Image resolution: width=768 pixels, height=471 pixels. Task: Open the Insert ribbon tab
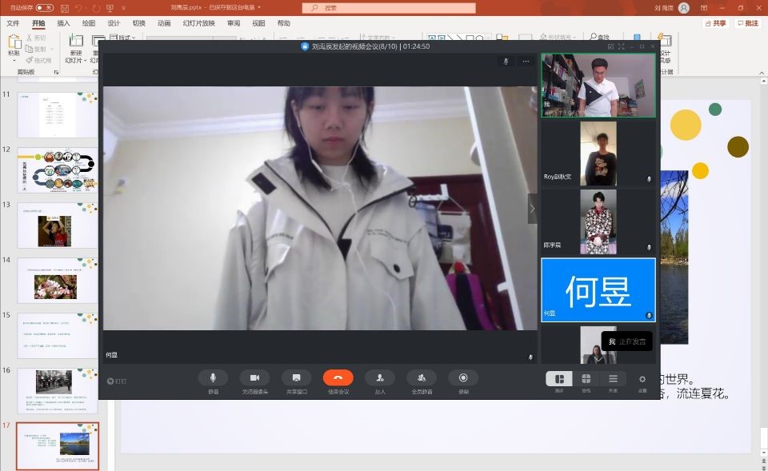(x=63, y=23)
